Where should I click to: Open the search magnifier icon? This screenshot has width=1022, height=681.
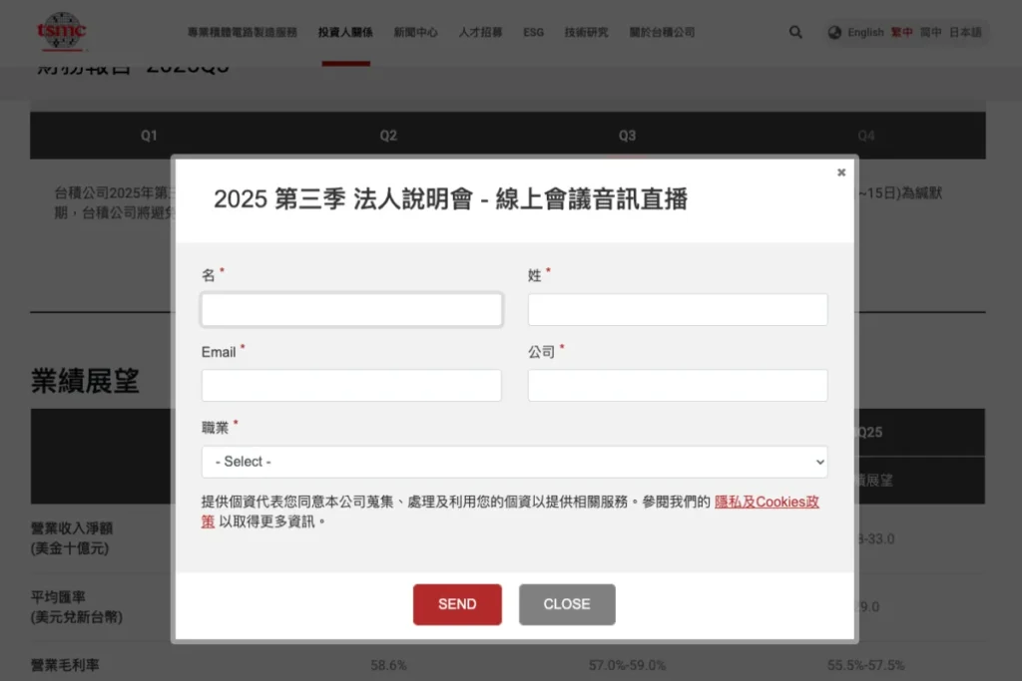click(x=795, y=32)
